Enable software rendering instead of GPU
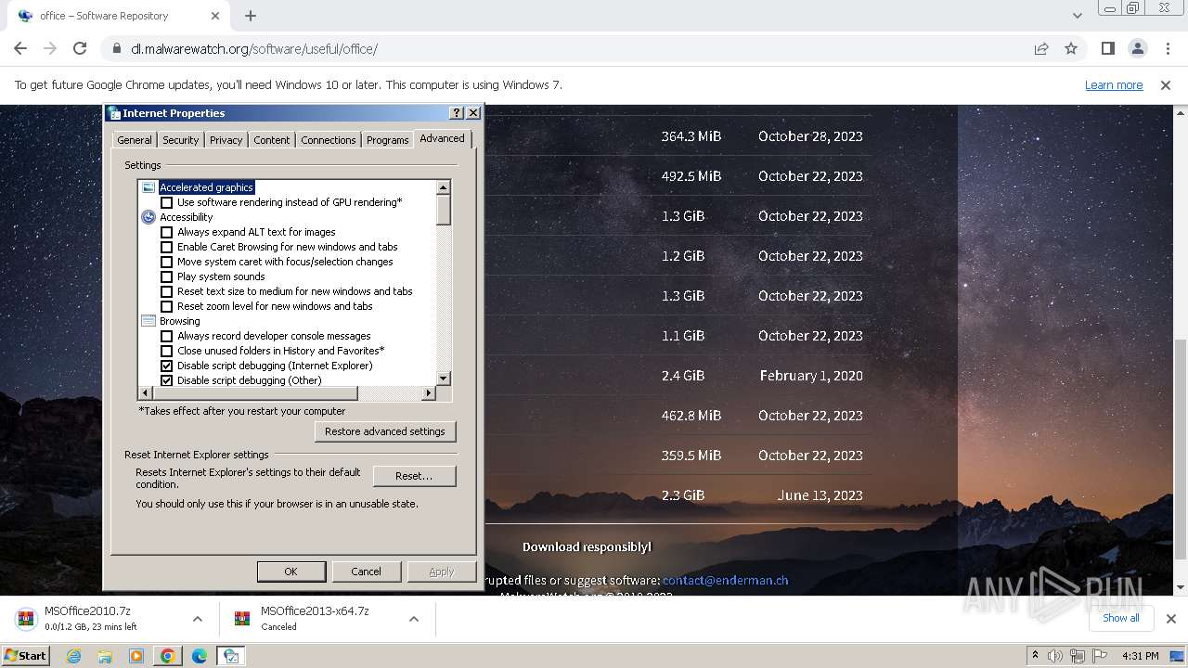The height and width of the screenshot is (668, 1188). (x=167, y=202)
